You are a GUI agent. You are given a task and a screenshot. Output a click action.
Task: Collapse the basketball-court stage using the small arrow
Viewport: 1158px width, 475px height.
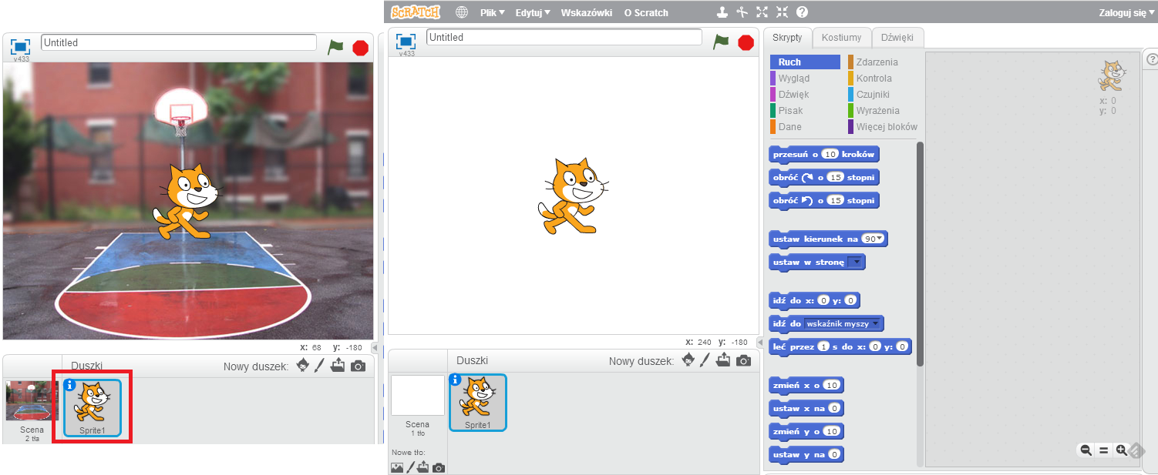coord(375,348)
